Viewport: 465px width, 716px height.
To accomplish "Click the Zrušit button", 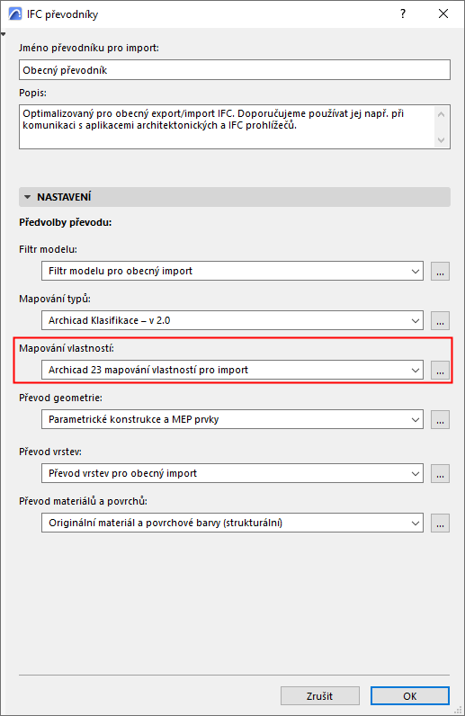I will pyautogui.click(x=320, y=696).
